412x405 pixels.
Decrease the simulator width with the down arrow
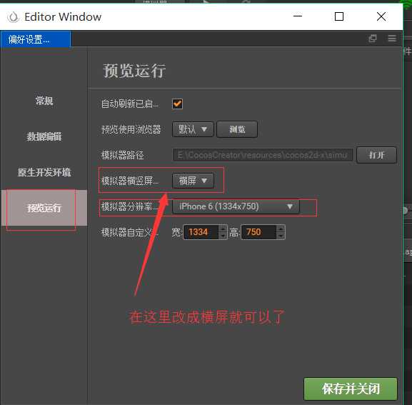tap(223, 236)
